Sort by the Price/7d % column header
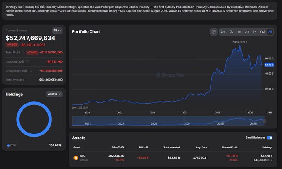The height and width of the screenshot is (169, 282). (x=118, y=147)
